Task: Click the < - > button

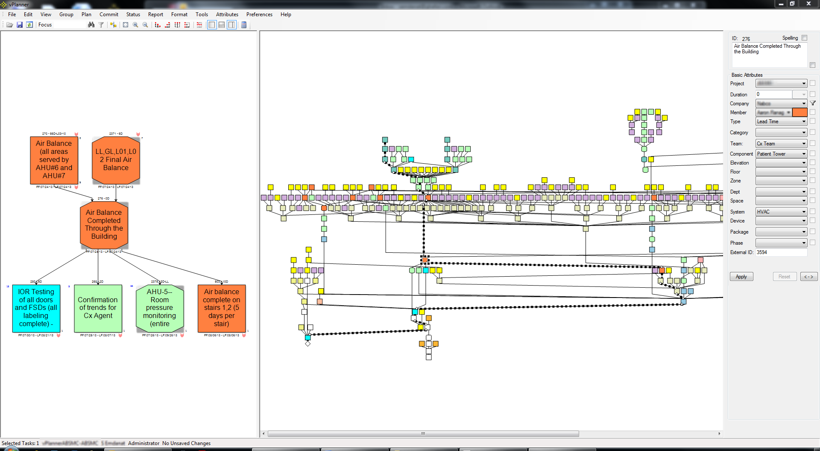Action: click(809, 277)
